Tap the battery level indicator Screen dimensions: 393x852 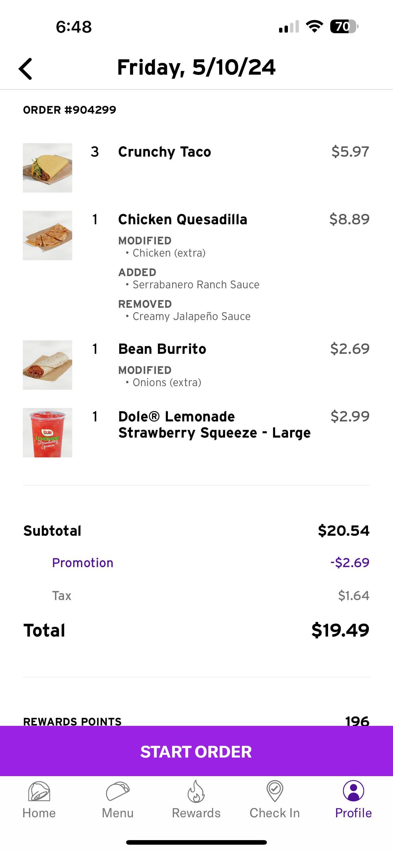344,27
